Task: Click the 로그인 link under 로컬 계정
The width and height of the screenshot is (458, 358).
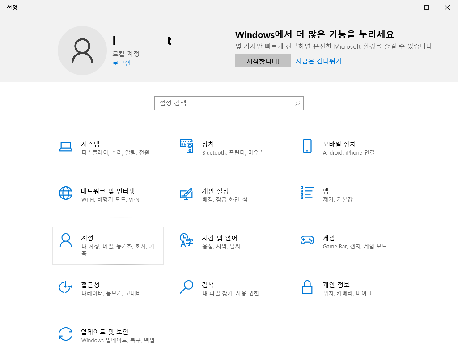Action: point(122,63)
